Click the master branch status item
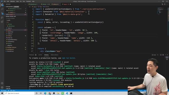Image resolution: width=169 pixels, height=95 pixels. (4, 91)
